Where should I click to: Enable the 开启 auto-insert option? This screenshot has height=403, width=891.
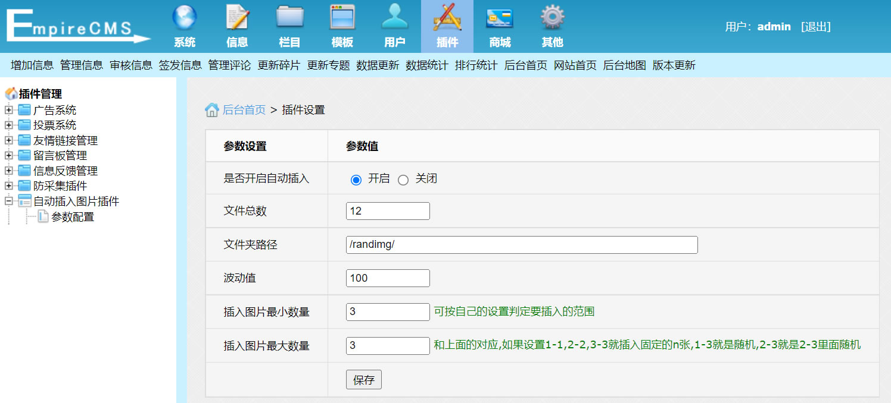[x=356, y=178]
